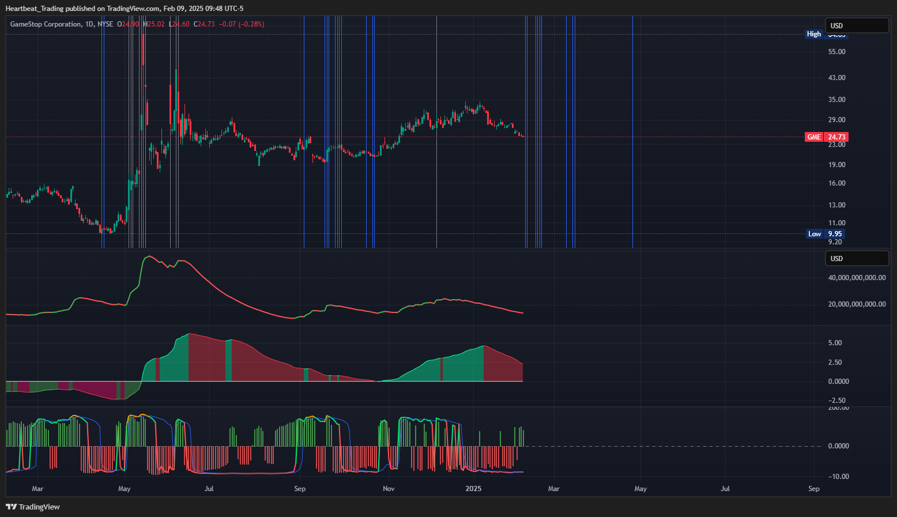
Task: Click the −2.50 label on histogram pane
Action: 836,401
